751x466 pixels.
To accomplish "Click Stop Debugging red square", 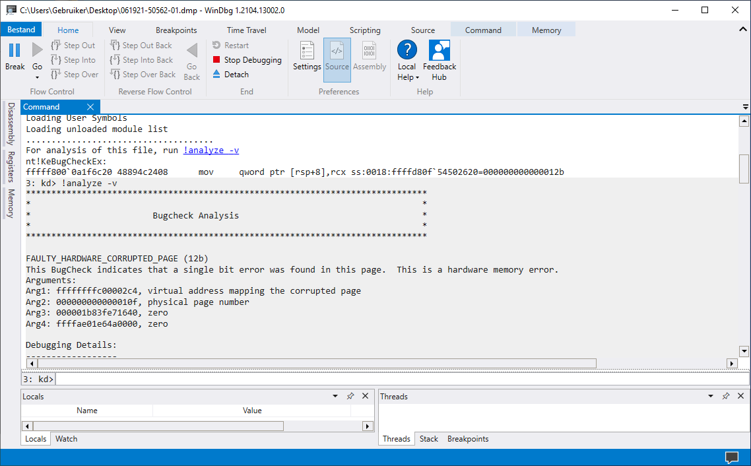I will tap(216, 59).
